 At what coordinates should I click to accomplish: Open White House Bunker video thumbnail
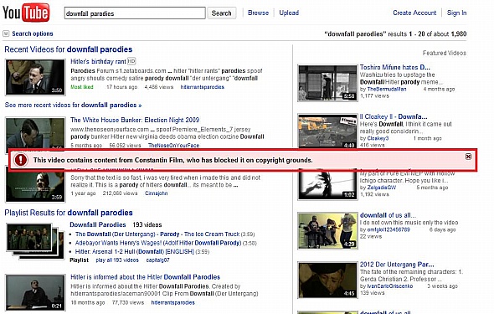click(35, 133)
